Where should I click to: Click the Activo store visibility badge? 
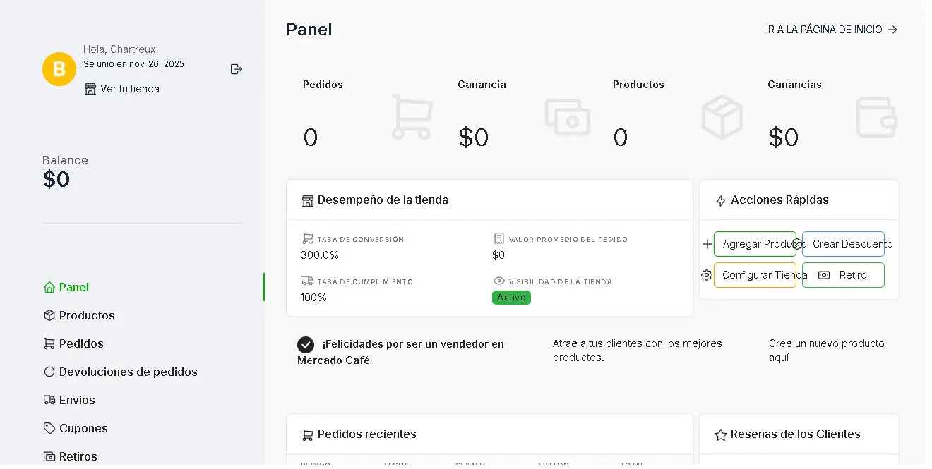coord(511,298)
